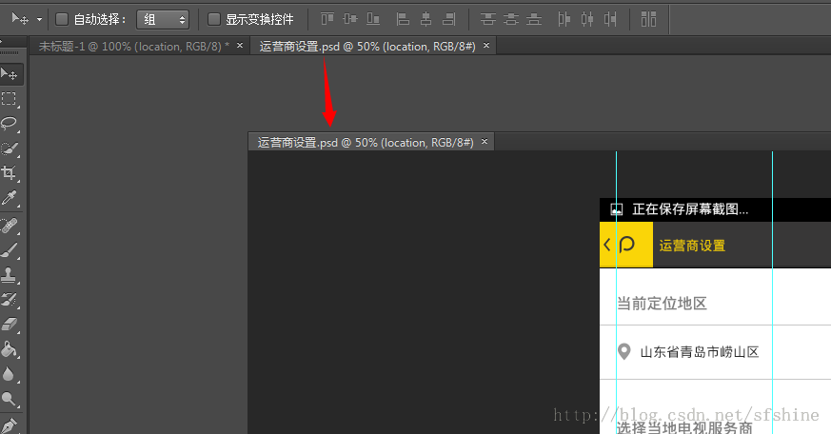
Task: Click Distribute Left Edges icon
Action: coord(564,19)
